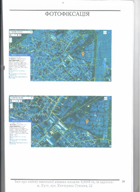Zoom in using plus button on the upper map
Screen dimensions: 140x192
10,39
